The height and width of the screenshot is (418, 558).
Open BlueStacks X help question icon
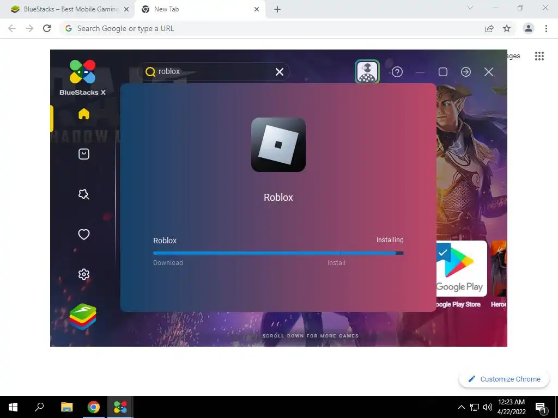[397, 72]
